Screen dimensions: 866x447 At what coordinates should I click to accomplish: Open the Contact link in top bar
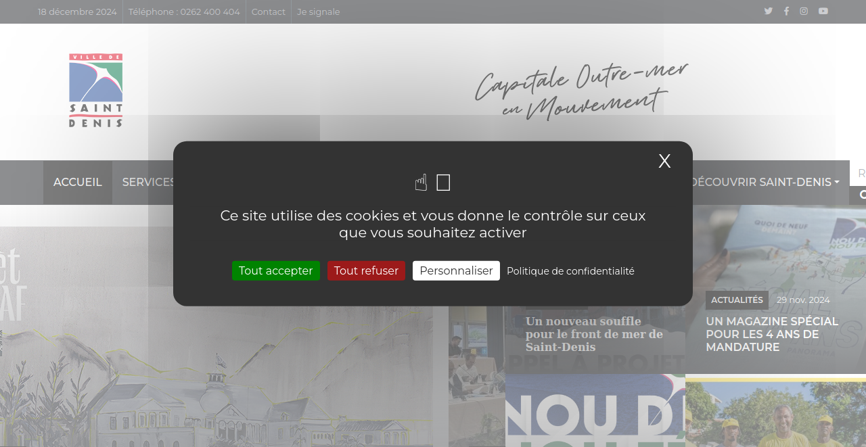coord(269,11)
